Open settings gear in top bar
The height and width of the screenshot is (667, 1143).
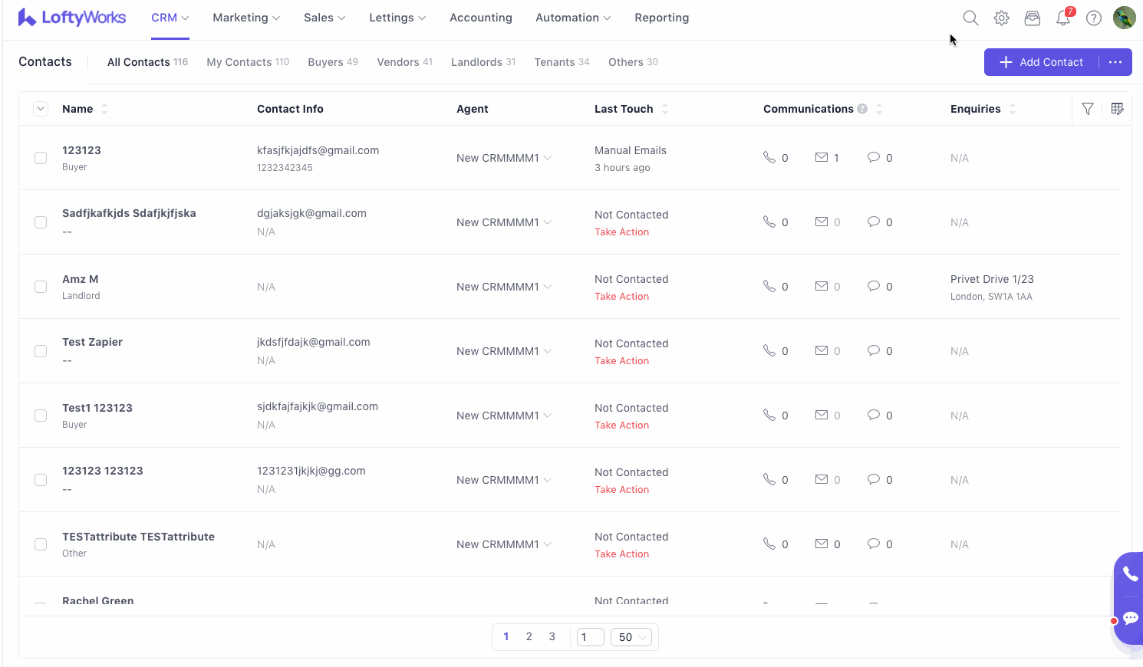[x=1001, y=18]
